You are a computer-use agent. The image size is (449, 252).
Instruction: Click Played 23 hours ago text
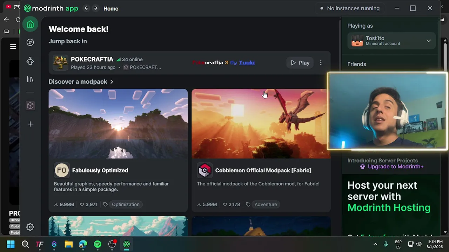click(93, 67)
